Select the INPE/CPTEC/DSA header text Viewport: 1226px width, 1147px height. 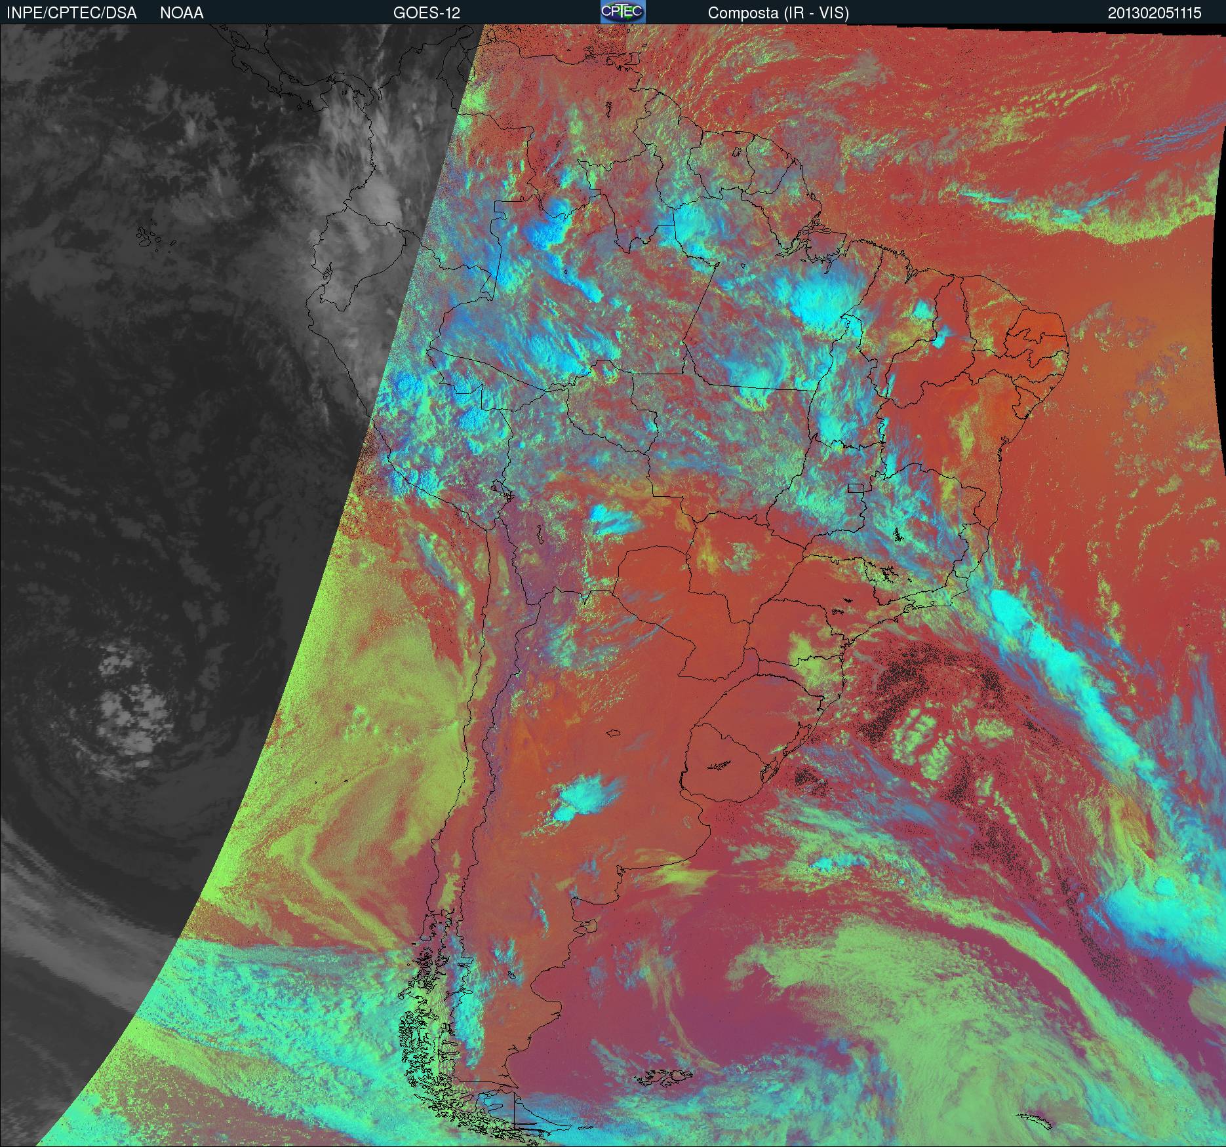pos(71,13)
